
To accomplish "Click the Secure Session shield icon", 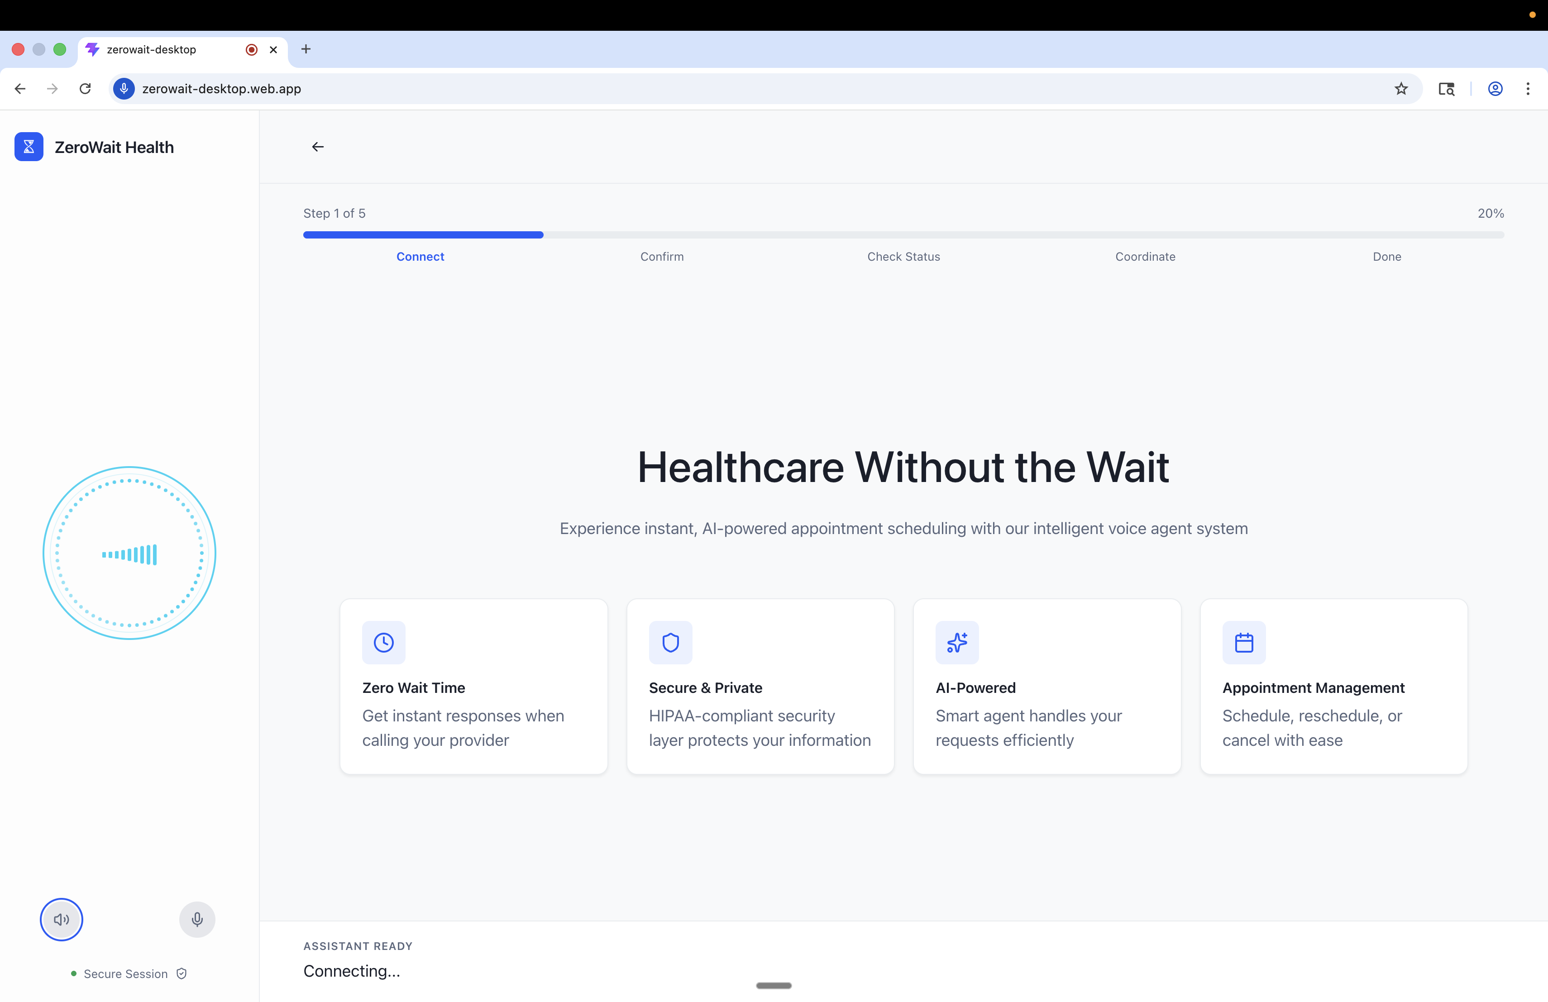I will click(182, 973).
